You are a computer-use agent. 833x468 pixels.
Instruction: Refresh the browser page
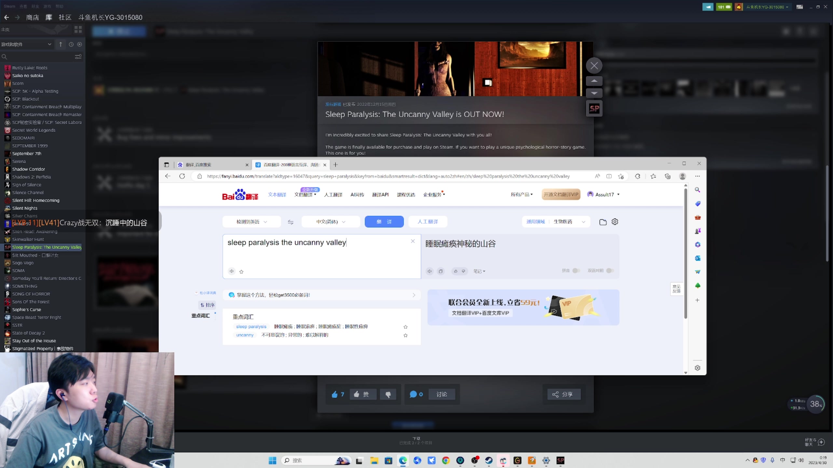coord(182,176)
